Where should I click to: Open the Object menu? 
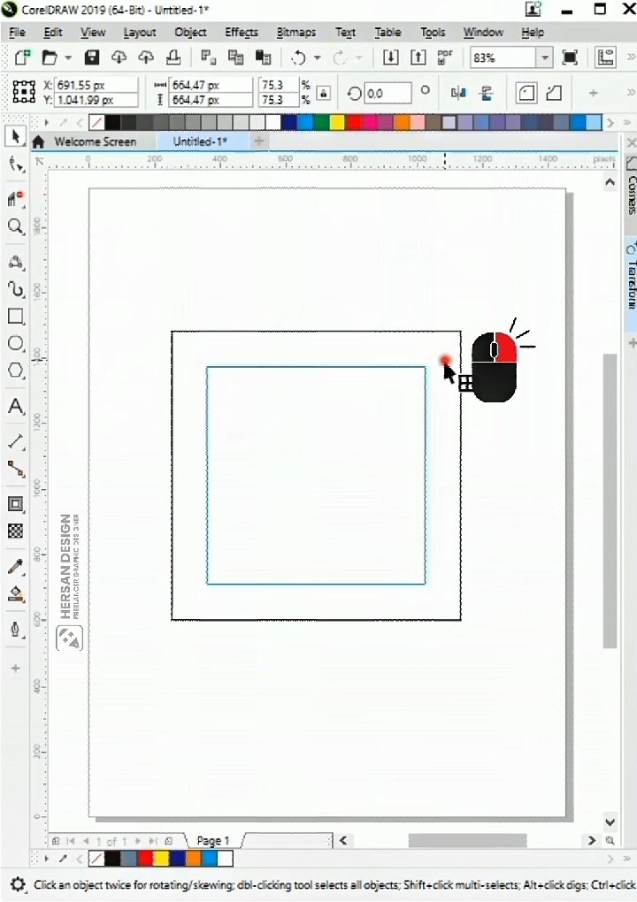point(190,33)
